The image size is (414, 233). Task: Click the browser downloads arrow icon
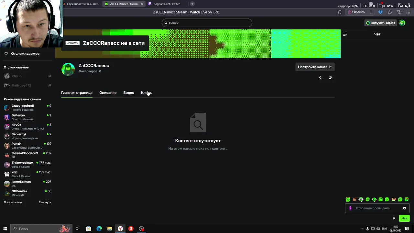tap(409, 12)
